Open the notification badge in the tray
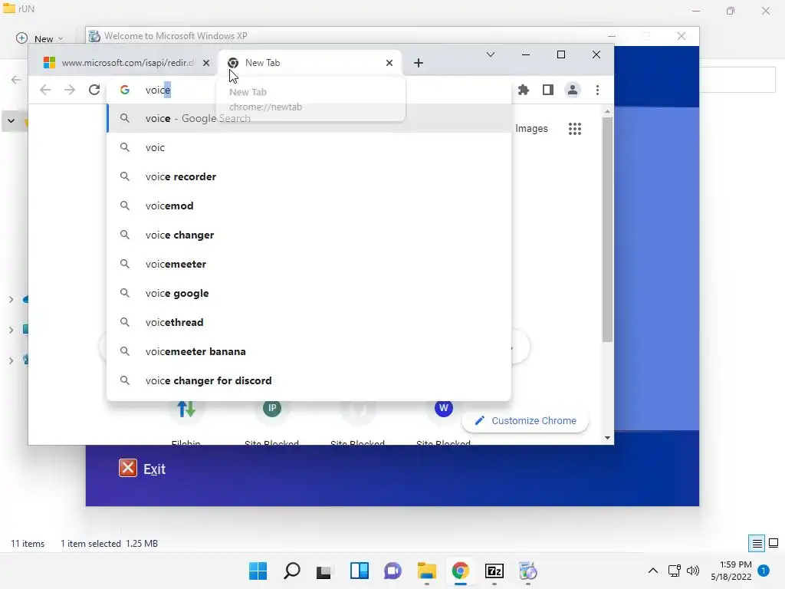 [x=763, y=571]
